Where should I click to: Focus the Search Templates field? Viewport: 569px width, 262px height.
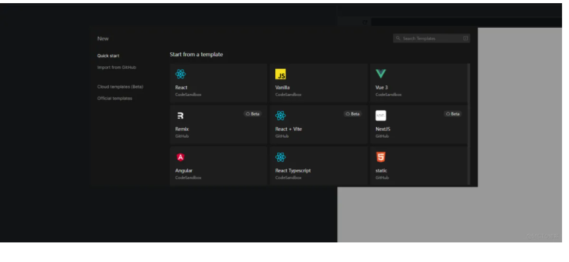coord(432,39)
